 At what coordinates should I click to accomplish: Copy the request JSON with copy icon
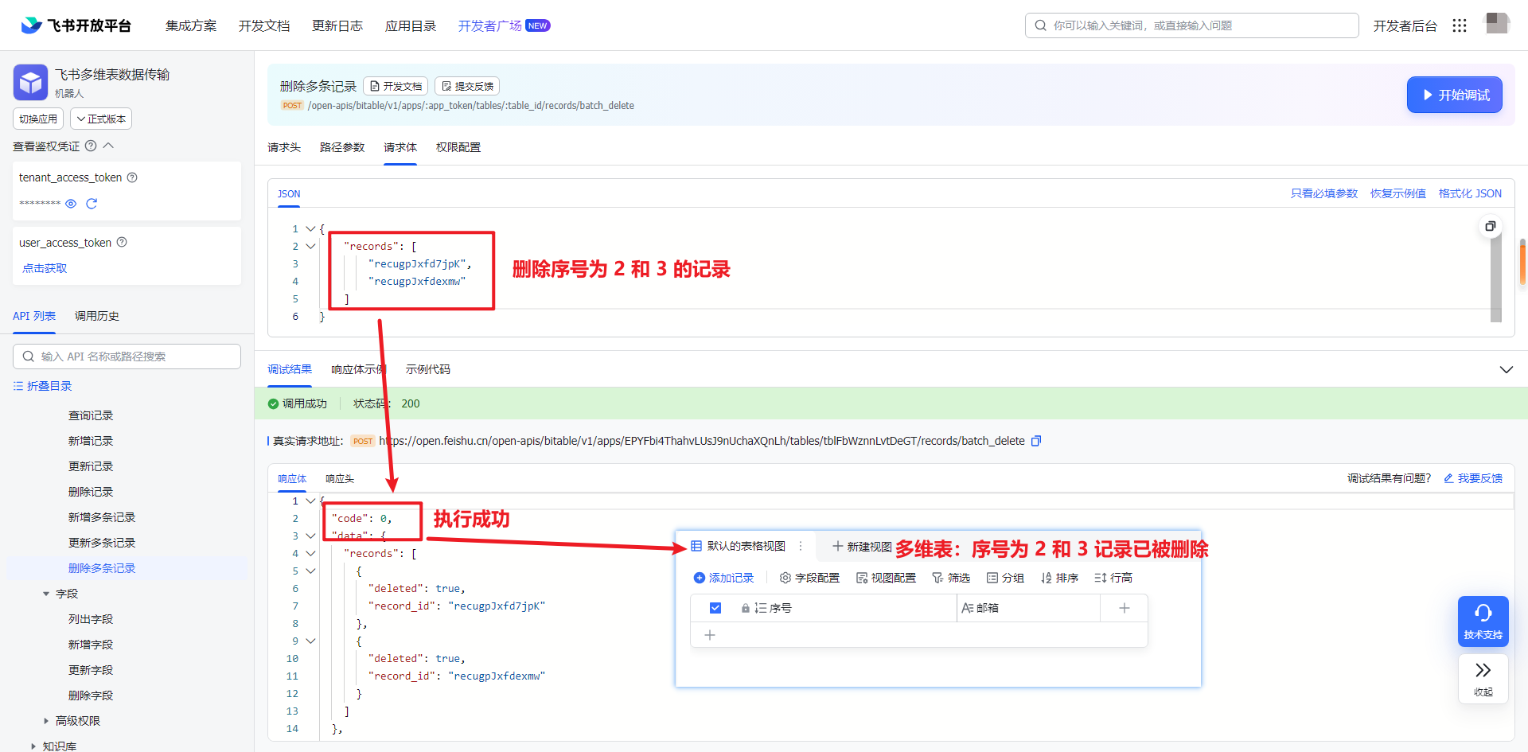click(1491, 226)
